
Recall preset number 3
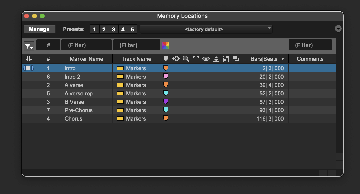(x=113, y=29)
